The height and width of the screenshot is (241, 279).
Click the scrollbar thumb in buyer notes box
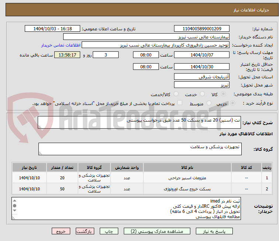coord(14,206)
